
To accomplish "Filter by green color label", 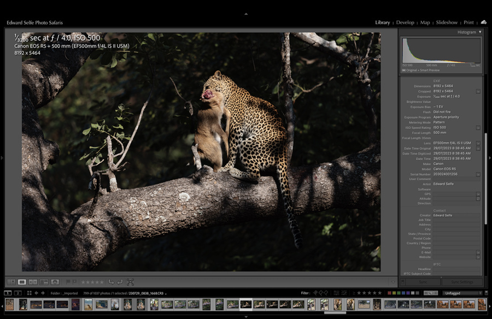I will [399, 293].
